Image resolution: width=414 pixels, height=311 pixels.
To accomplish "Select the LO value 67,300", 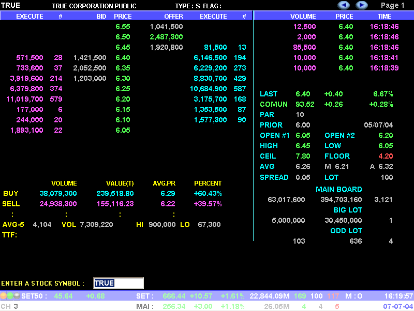I will 209,224.
